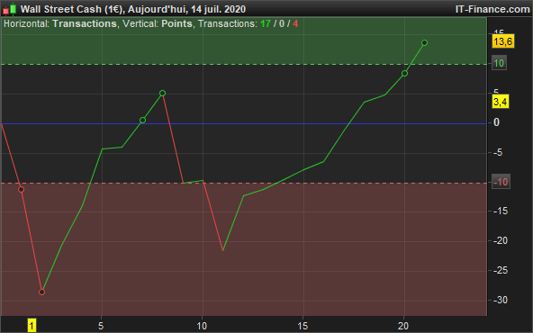Click the green circle marker at transaction 7
The width and height of the screenshot is (533, 333).
[x=143, y=120]
